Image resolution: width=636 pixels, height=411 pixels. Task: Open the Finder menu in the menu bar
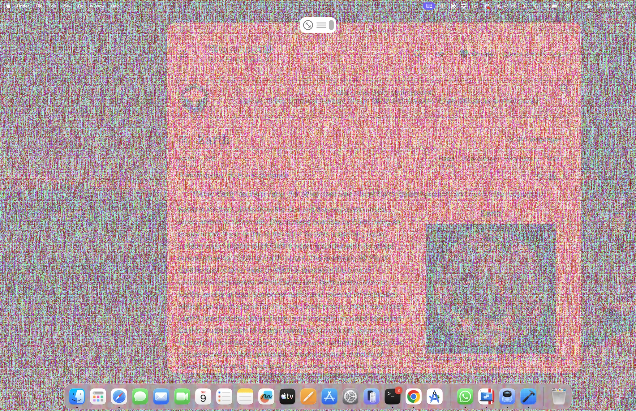click(x=23, y=6)
